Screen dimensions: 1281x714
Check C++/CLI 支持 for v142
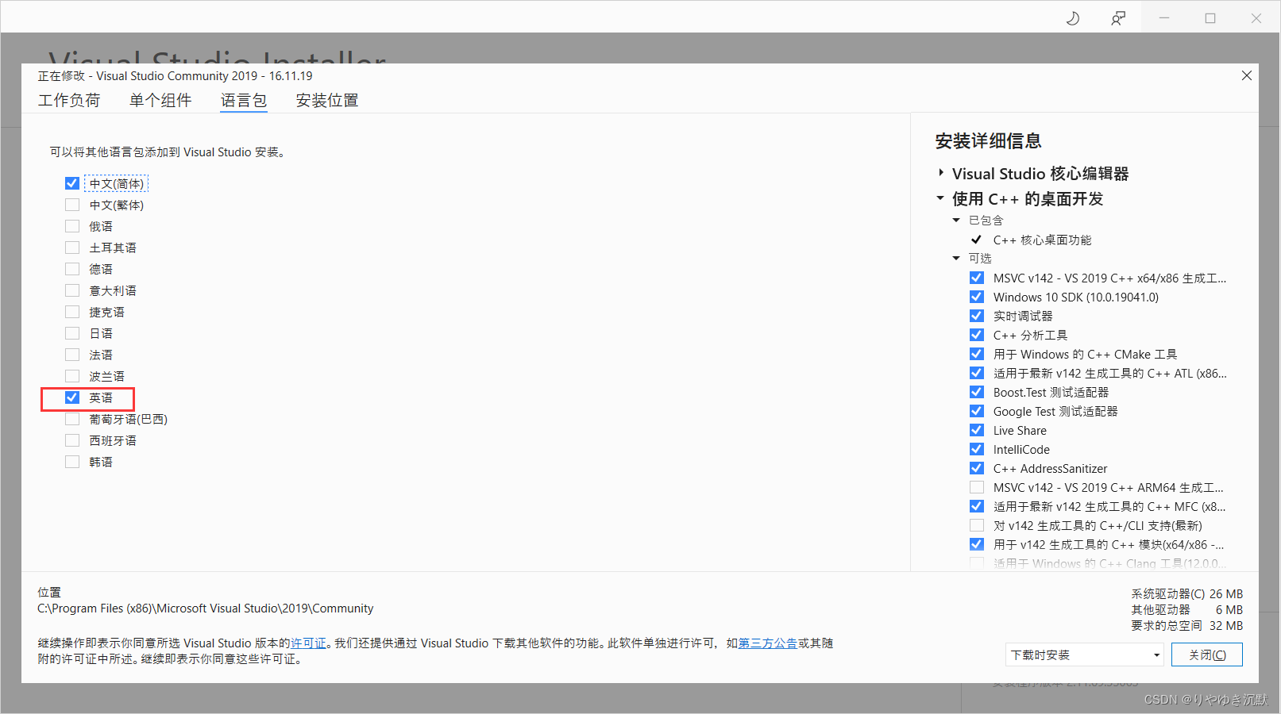point(977,525)
